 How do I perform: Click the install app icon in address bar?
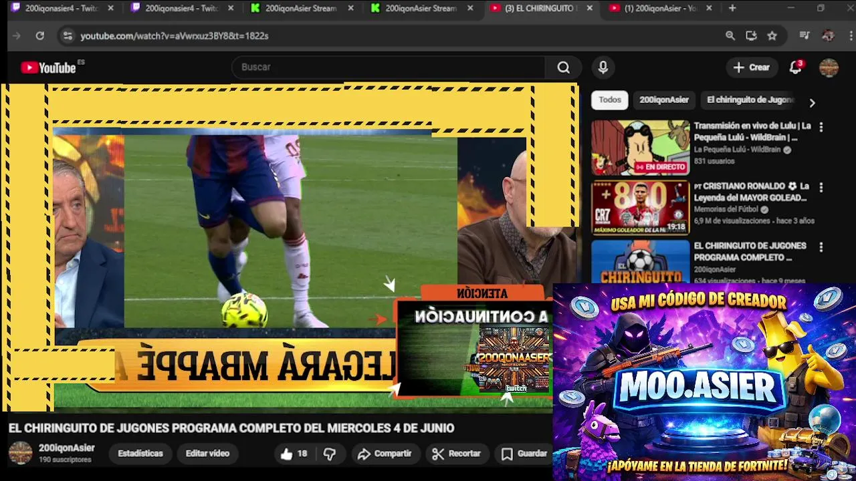(751, 36)
